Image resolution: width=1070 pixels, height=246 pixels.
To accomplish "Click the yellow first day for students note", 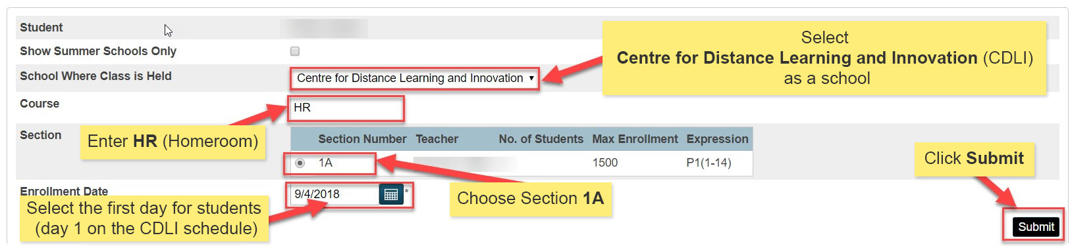I will coord(144,218).
